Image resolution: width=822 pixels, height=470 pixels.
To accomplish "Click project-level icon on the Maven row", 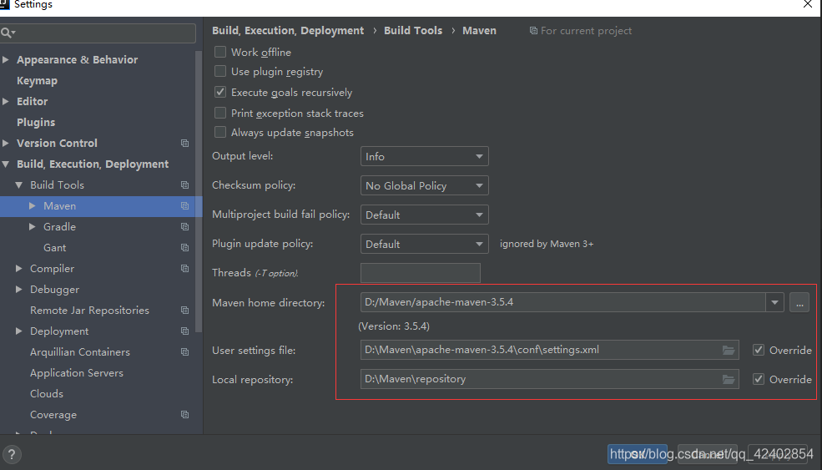I will coord(184,206).
